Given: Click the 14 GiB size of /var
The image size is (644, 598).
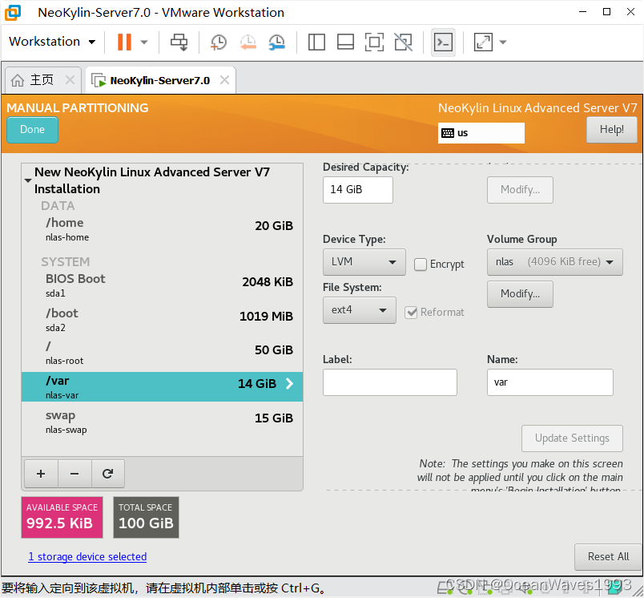Looking at the screenshot, I should (257, 384).
